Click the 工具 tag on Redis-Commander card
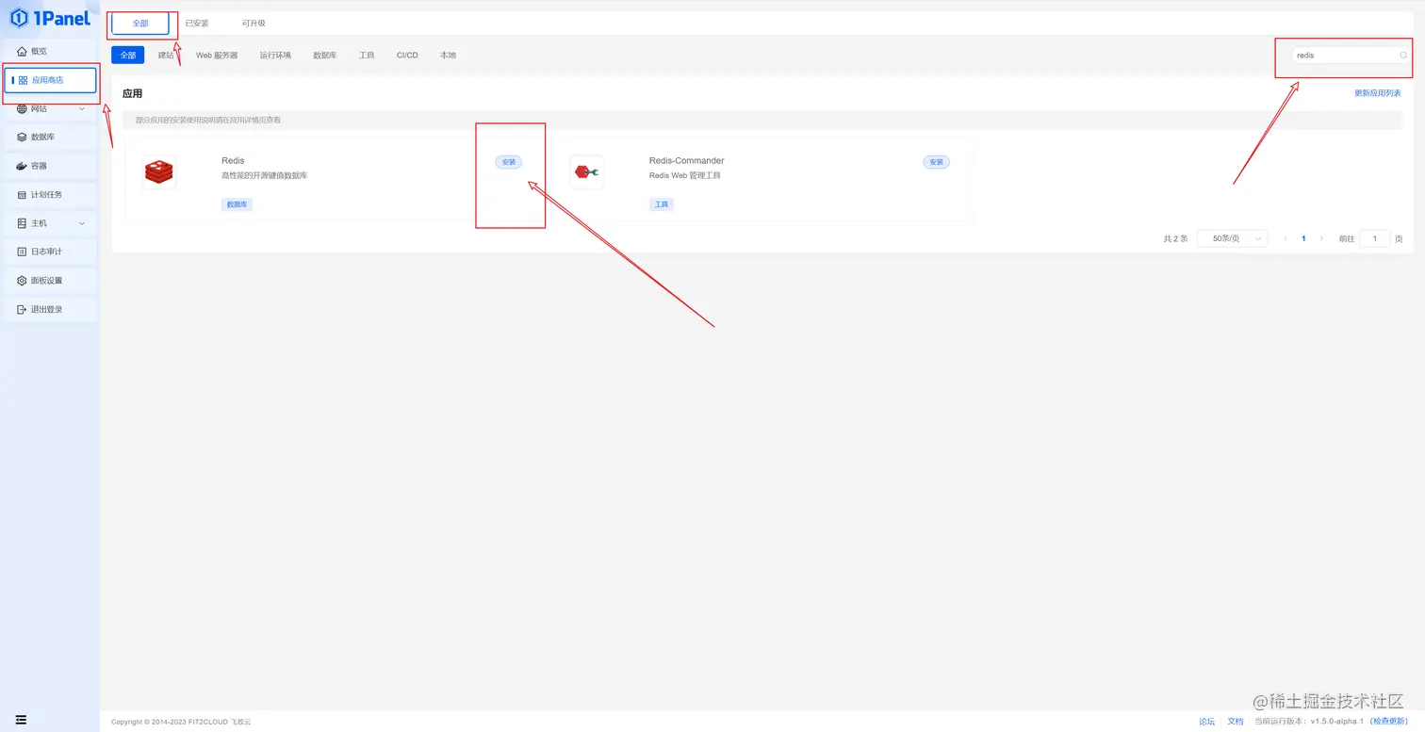The height and width of the screenshot is (732, 1425). pyautogui.click(x=662, y=204)
